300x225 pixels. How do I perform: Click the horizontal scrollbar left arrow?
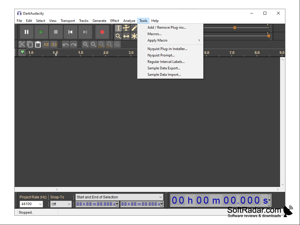click(57, 189)
